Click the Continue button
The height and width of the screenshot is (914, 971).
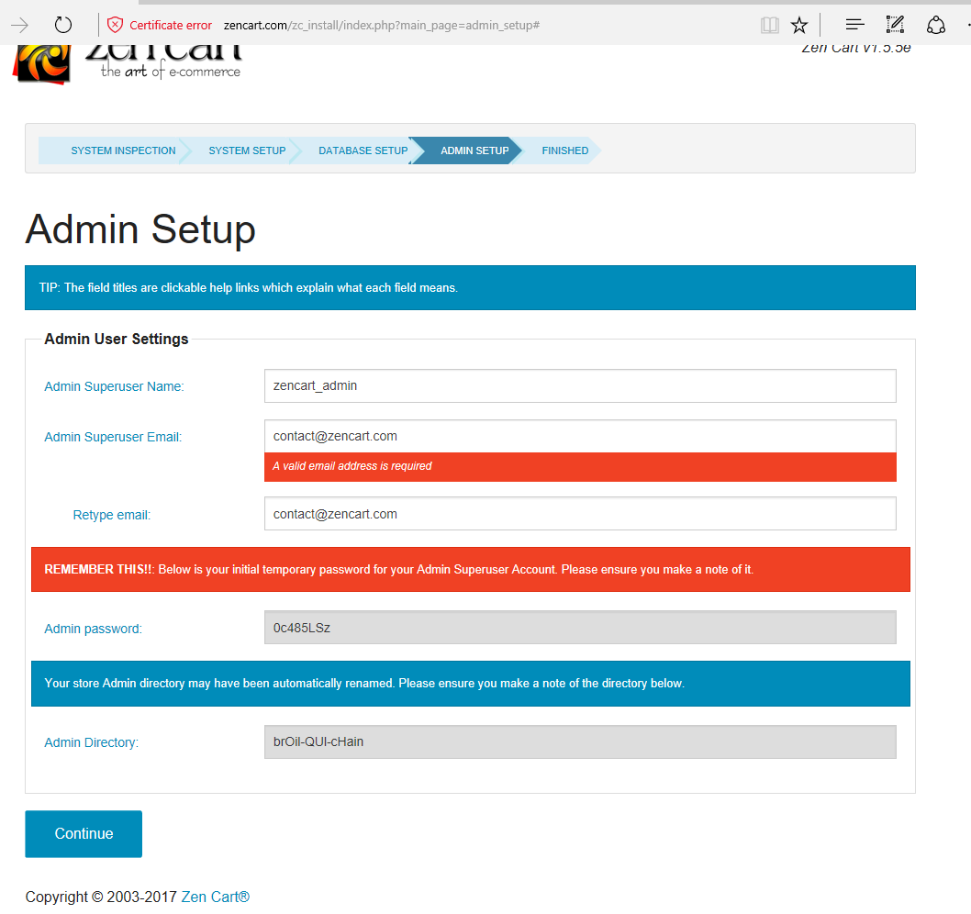click(84, 833)
